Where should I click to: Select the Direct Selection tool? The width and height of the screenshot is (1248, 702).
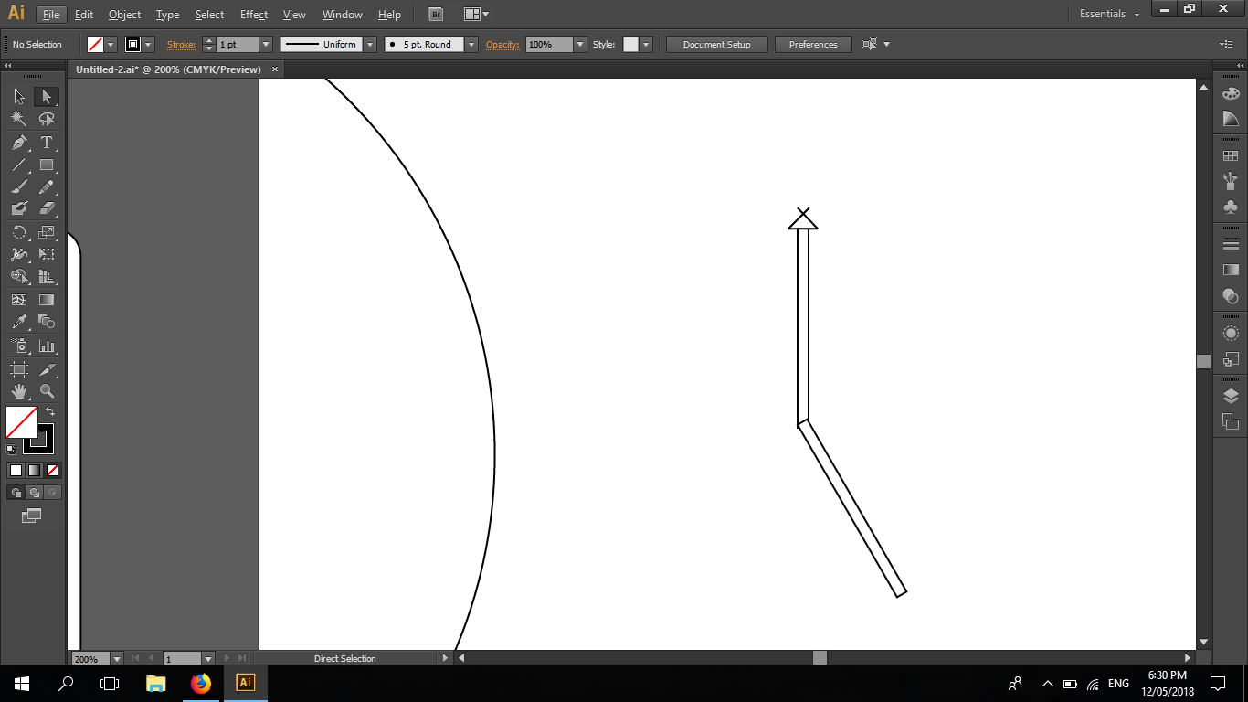46,96
